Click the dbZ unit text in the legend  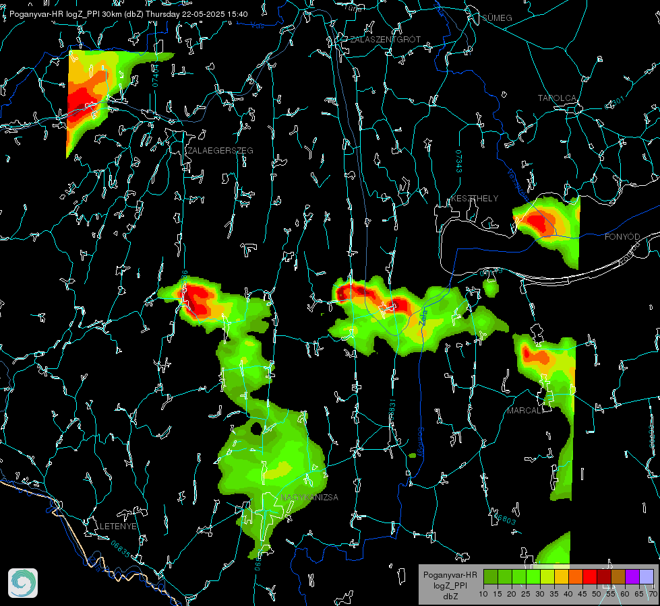coord(450,597)
